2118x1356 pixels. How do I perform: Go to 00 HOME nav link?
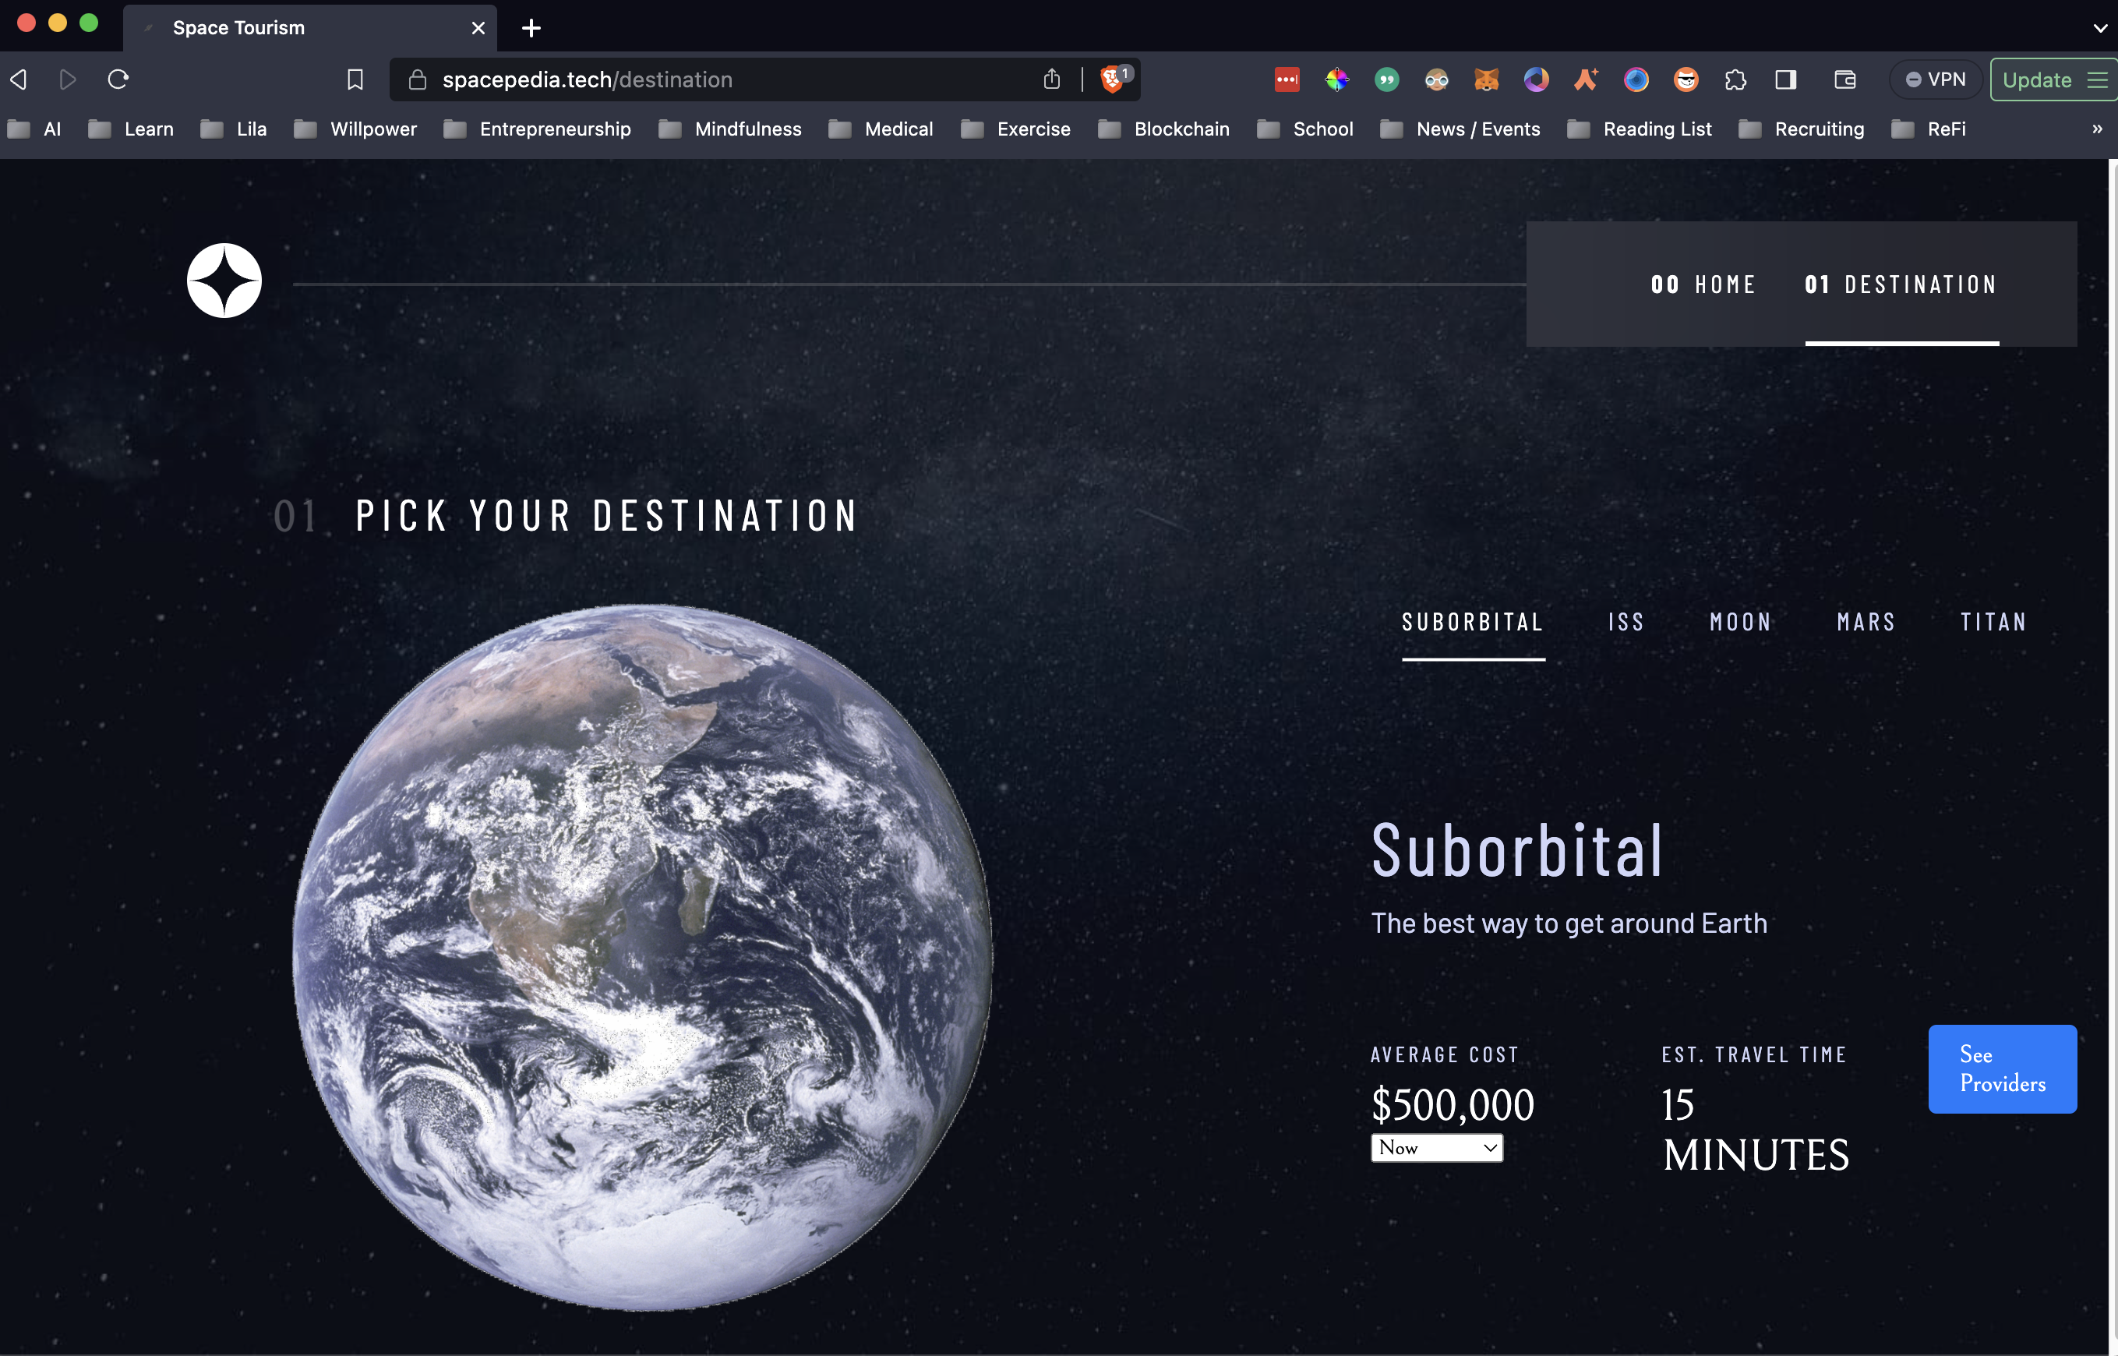coord(1703,284)
